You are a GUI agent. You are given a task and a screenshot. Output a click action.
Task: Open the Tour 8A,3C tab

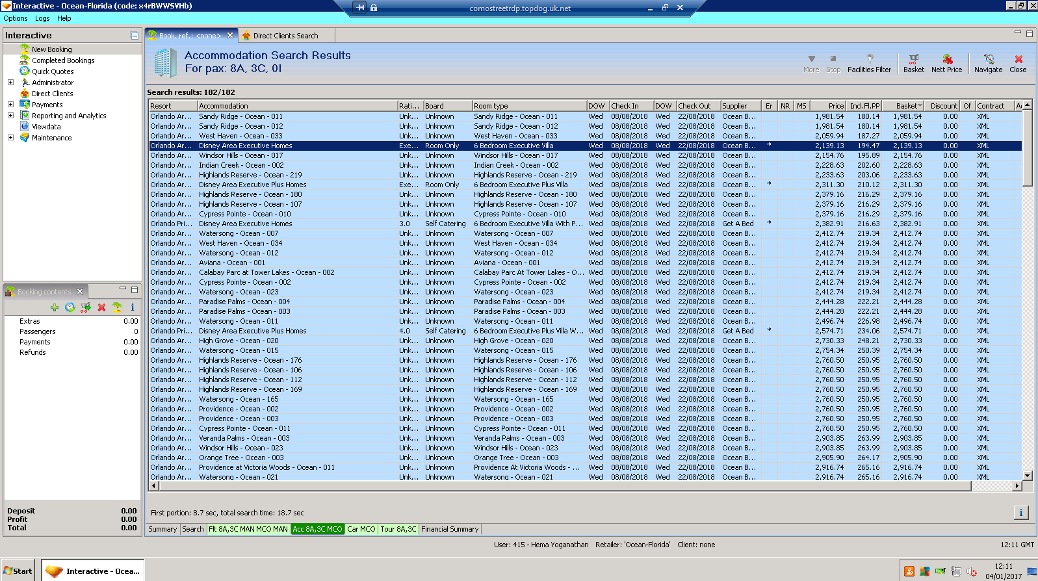pyautogui.click(x=398, y=529)
